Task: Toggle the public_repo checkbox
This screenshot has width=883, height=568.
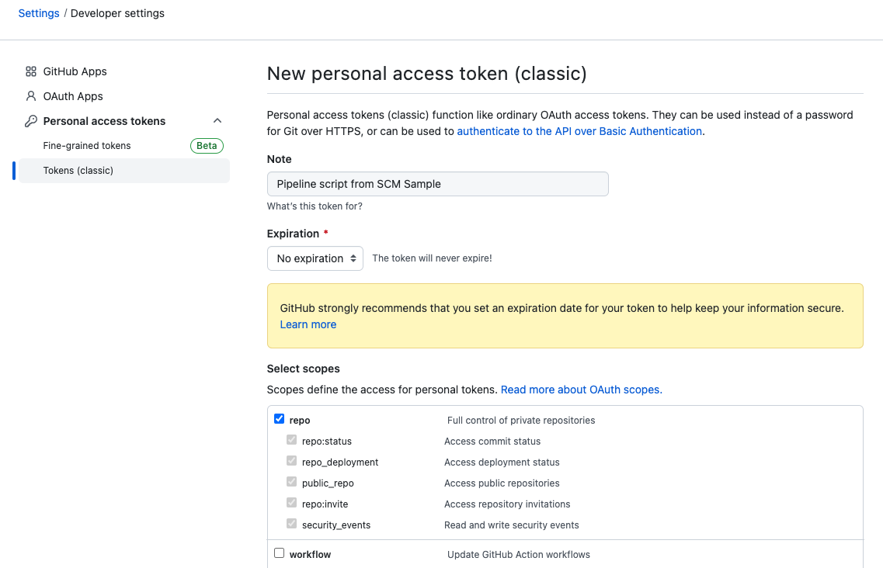Action: tap(291, 481)
